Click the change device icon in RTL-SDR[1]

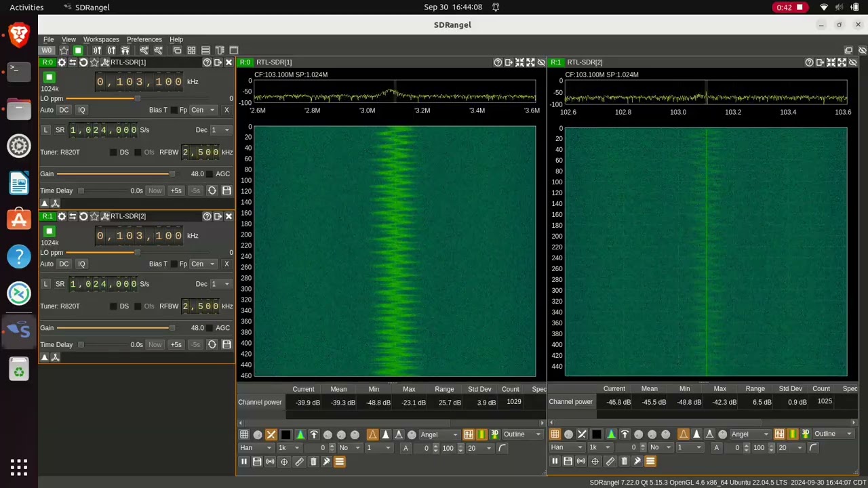73,62
